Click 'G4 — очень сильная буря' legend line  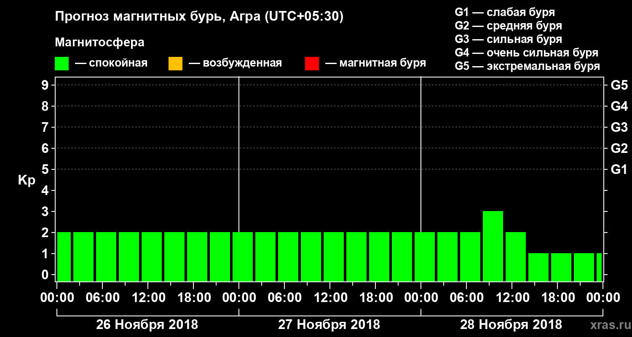coord(527,53)
